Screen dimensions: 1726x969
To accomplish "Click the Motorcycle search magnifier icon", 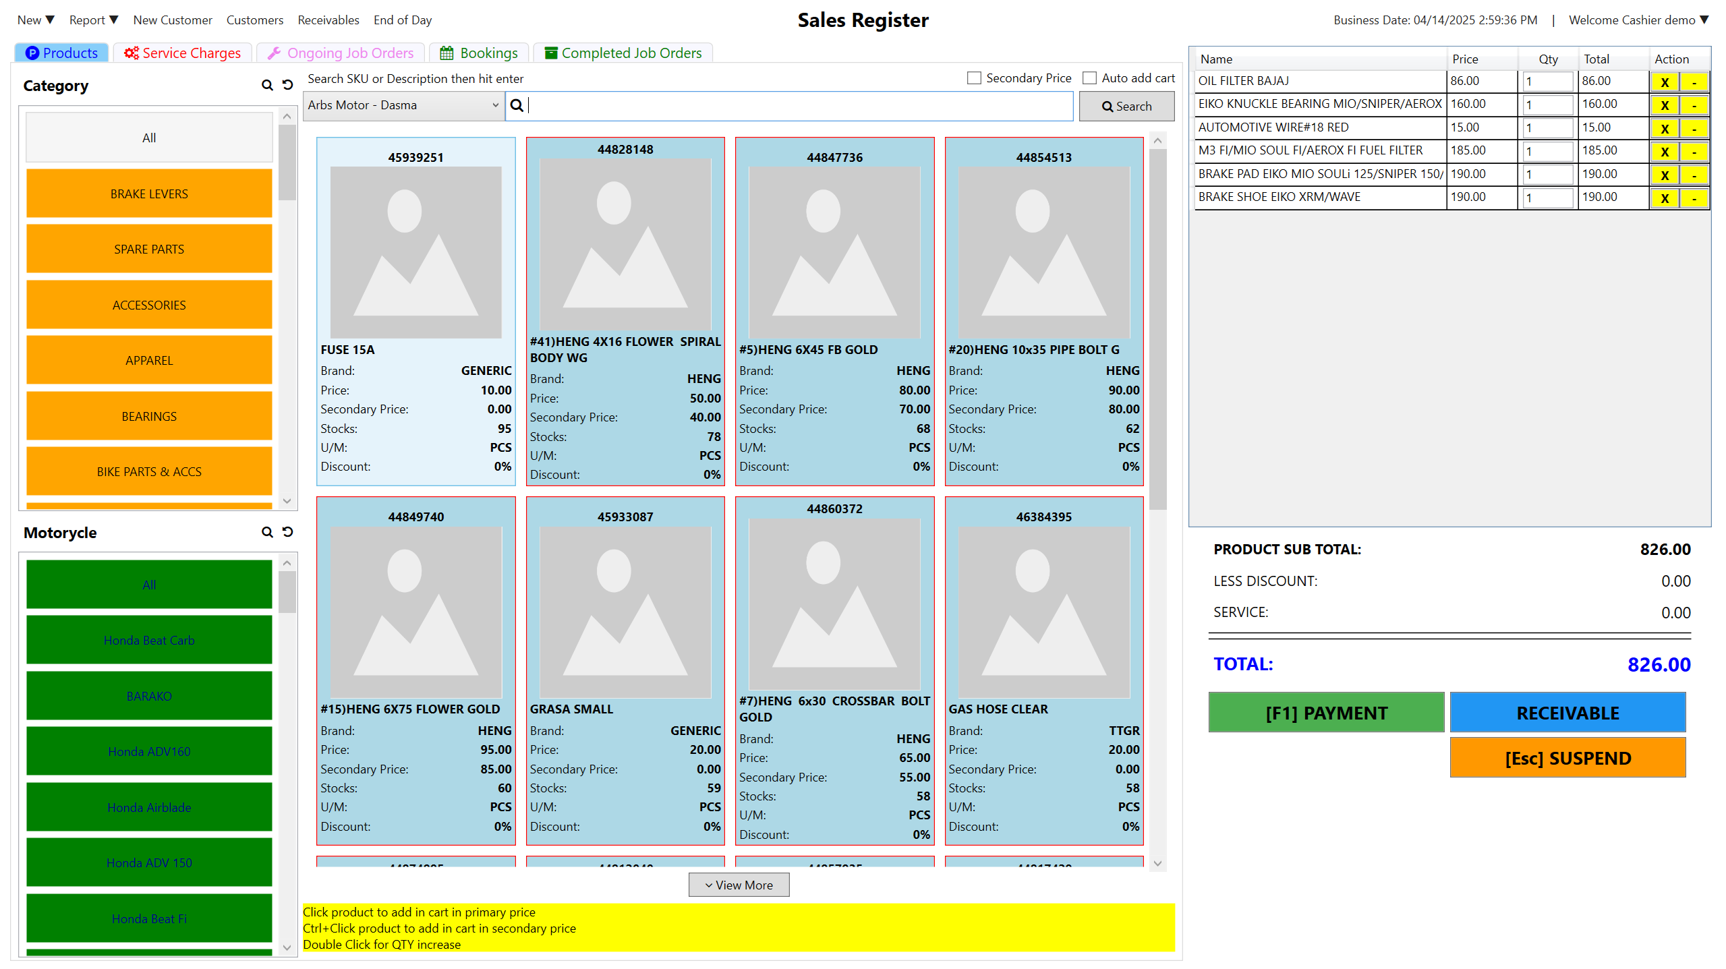I will tap(267, 532).
